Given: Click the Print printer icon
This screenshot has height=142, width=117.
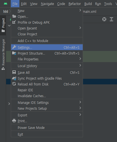Looking at the screenshot, I should [14, 121].
